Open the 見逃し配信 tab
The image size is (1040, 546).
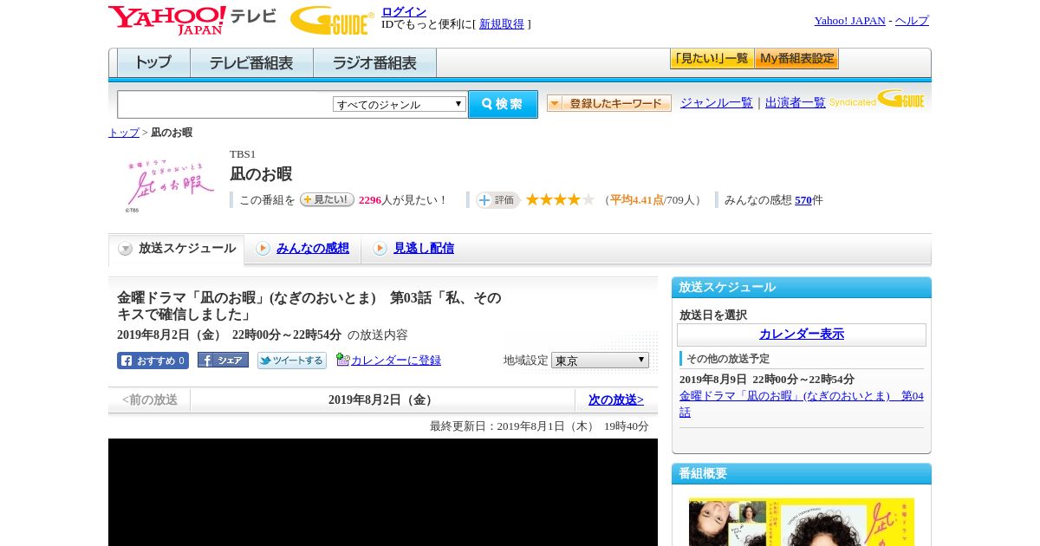(x=424, y=248)
